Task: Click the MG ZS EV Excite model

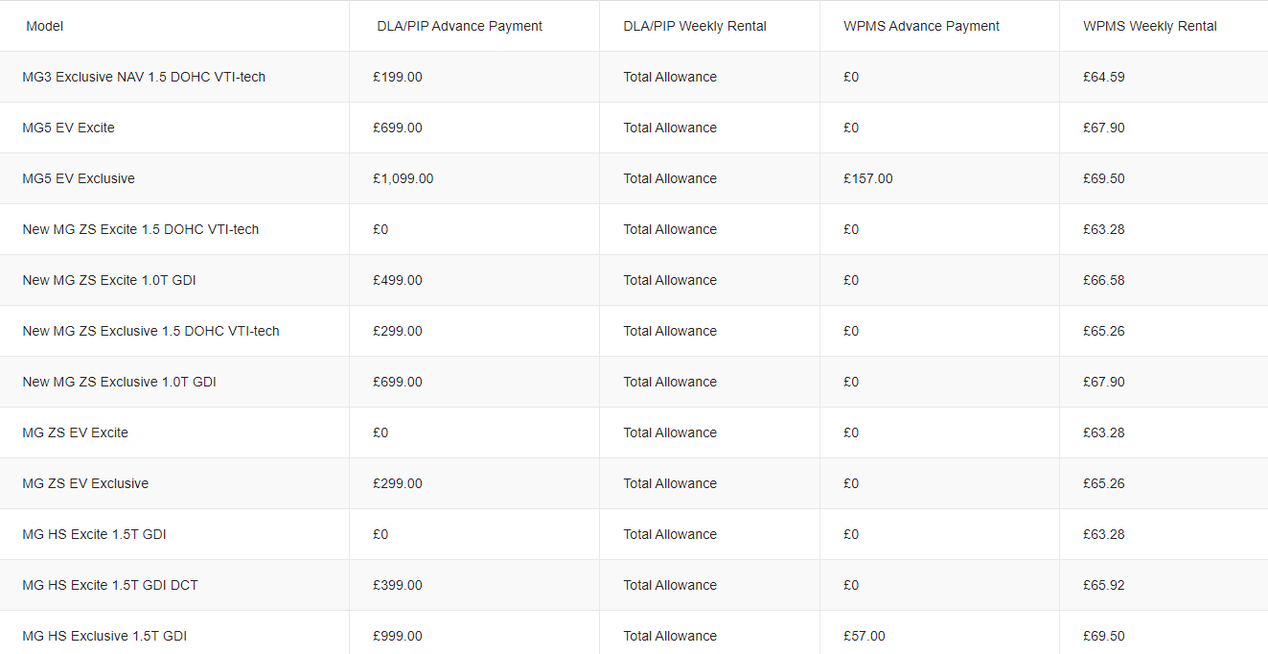Action: (x=75, y=432)
